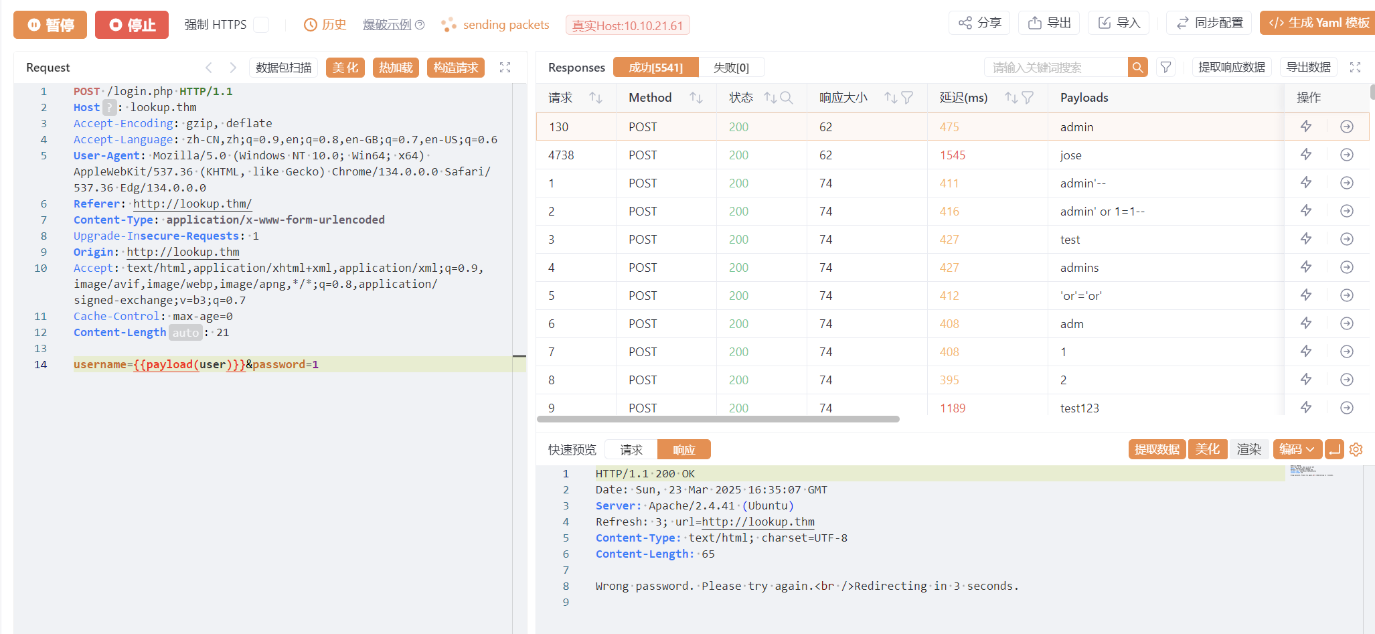Switch quick preview to 响应 tab

coord(683,450)
